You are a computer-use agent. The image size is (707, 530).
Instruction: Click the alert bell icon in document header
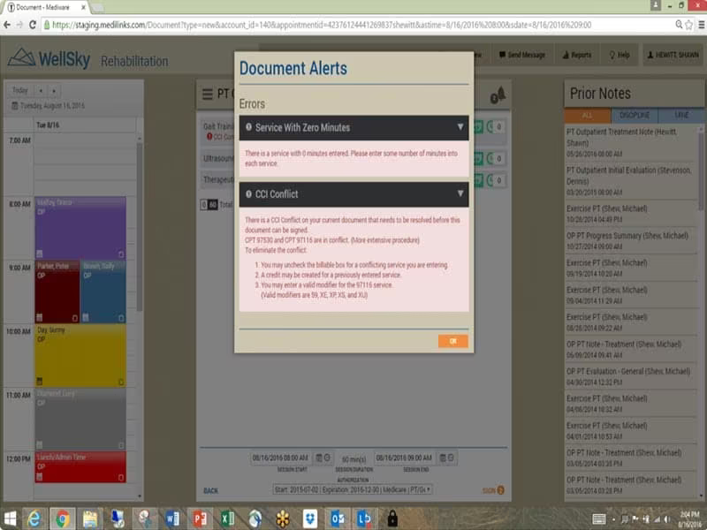coord(498,95)
